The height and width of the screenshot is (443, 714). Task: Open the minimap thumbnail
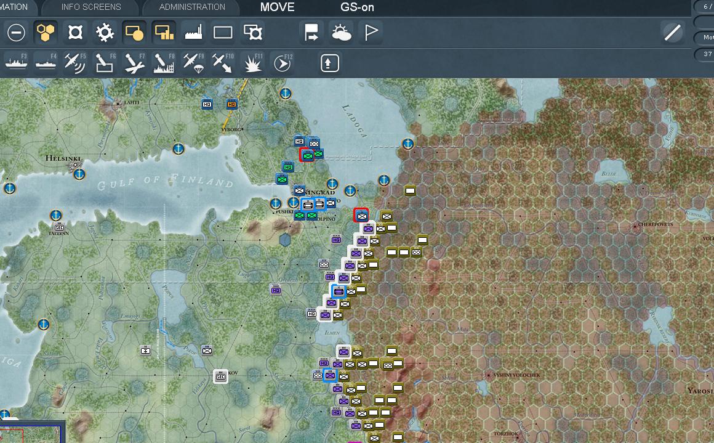tap(30, 433)
